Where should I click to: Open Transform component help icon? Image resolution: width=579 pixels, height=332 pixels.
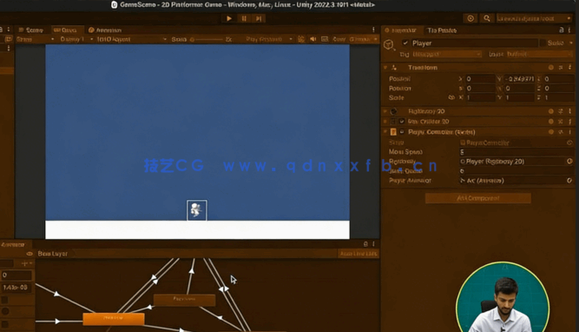550,68
